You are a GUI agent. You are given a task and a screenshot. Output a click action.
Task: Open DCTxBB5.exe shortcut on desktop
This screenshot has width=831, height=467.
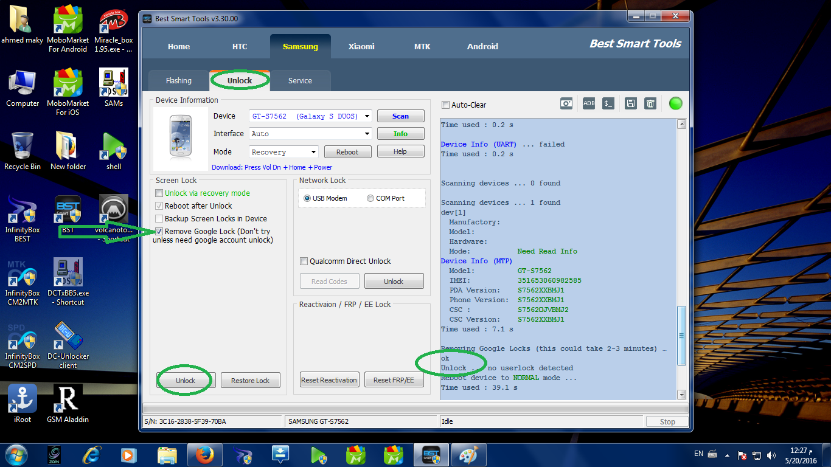68,282
